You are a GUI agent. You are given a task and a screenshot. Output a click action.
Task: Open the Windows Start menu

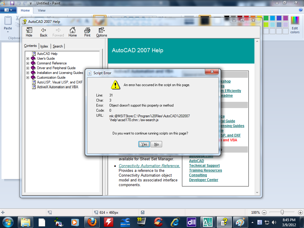click(8, 222)
